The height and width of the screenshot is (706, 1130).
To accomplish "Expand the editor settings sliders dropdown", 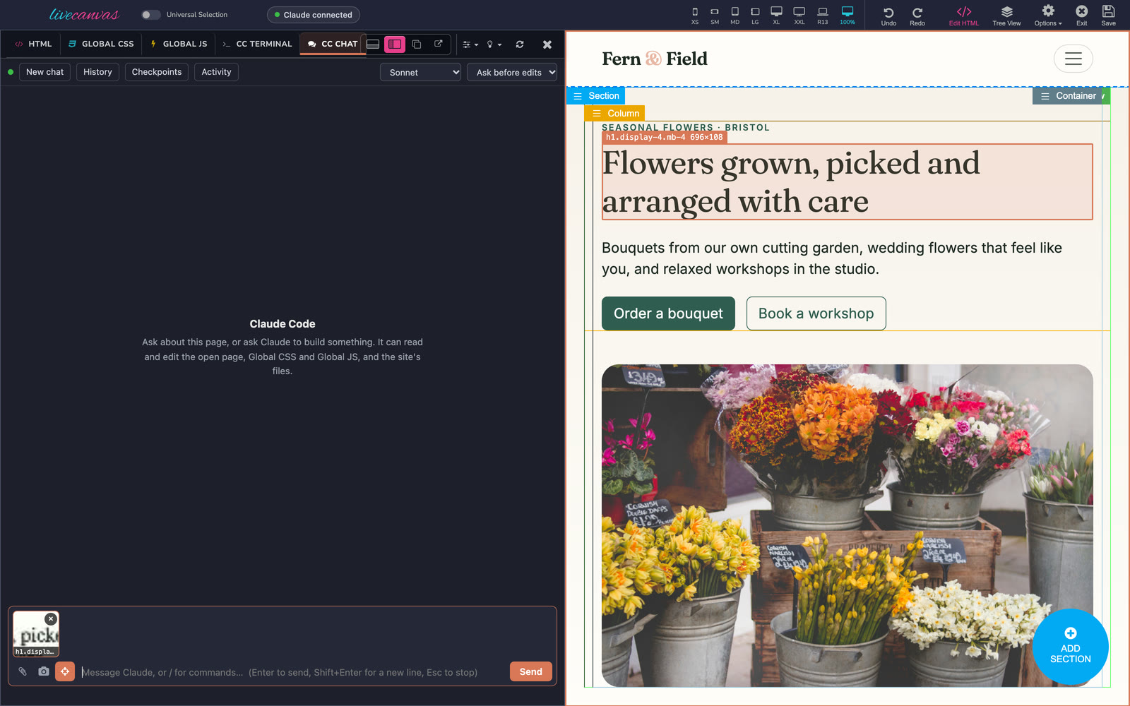I will coord(470,44).
